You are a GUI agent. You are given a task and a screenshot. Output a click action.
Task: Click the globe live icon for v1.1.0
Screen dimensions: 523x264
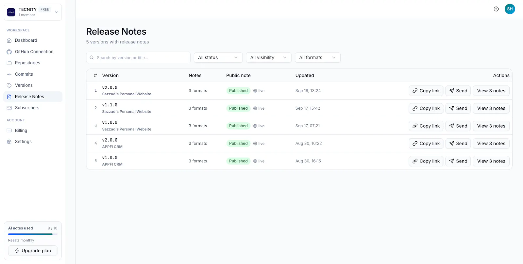tap(255, 108)
